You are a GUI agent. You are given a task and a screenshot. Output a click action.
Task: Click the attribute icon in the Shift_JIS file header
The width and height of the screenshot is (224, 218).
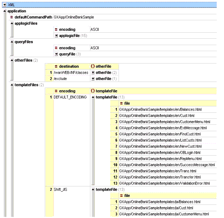click(122, 195)
